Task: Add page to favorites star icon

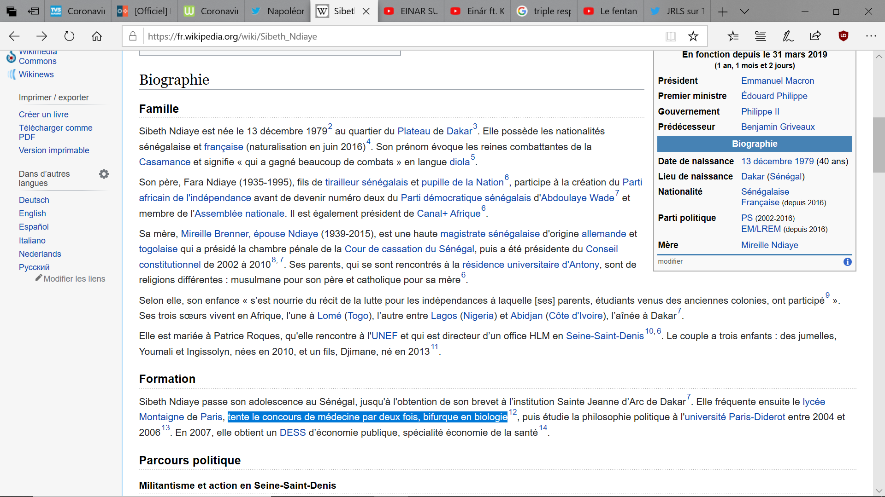Action: (x=693, y=36)
